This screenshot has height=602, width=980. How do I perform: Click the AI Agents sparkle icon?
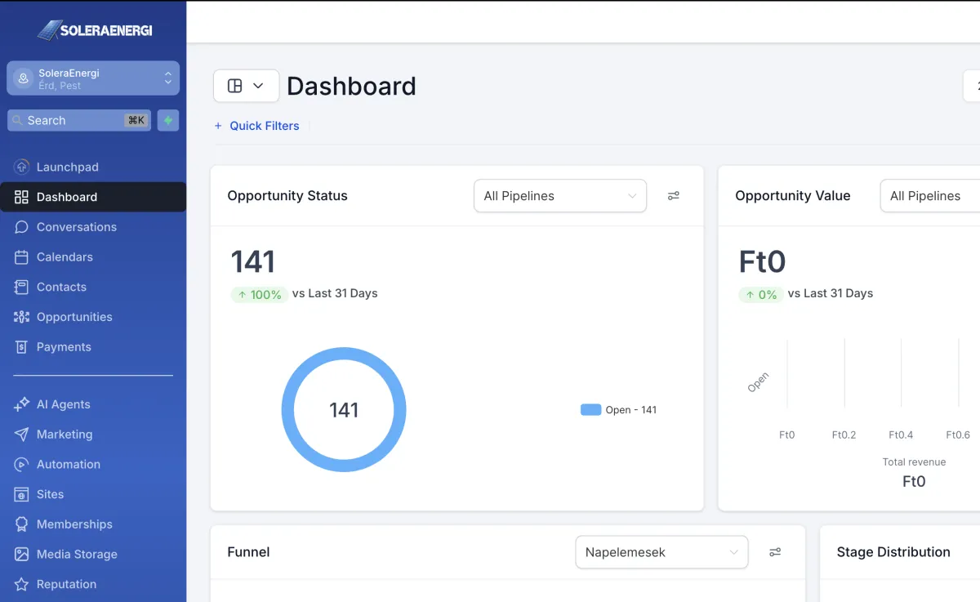click(22, 404)
